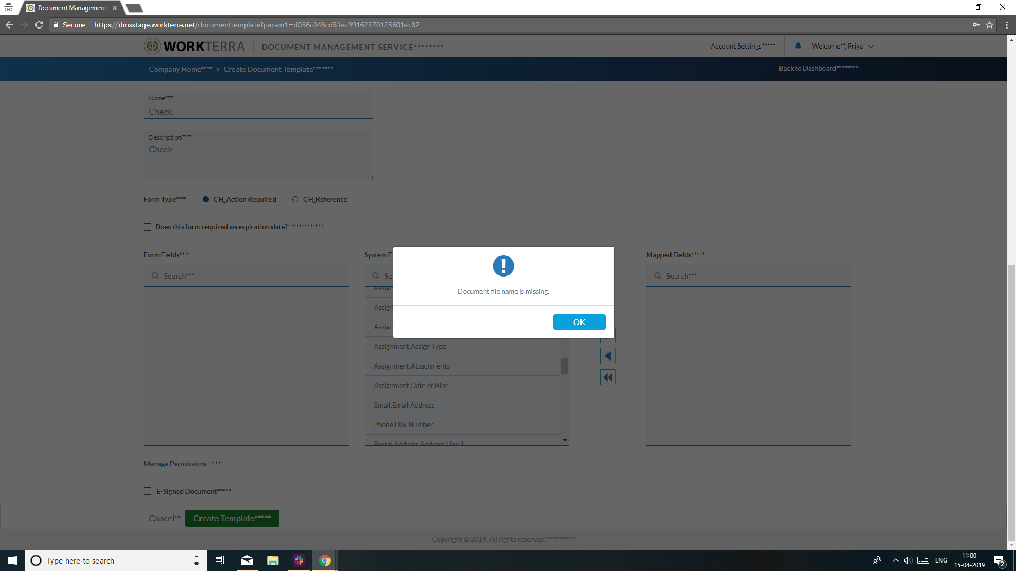Click the notification bell icon

tap(798, 46)
